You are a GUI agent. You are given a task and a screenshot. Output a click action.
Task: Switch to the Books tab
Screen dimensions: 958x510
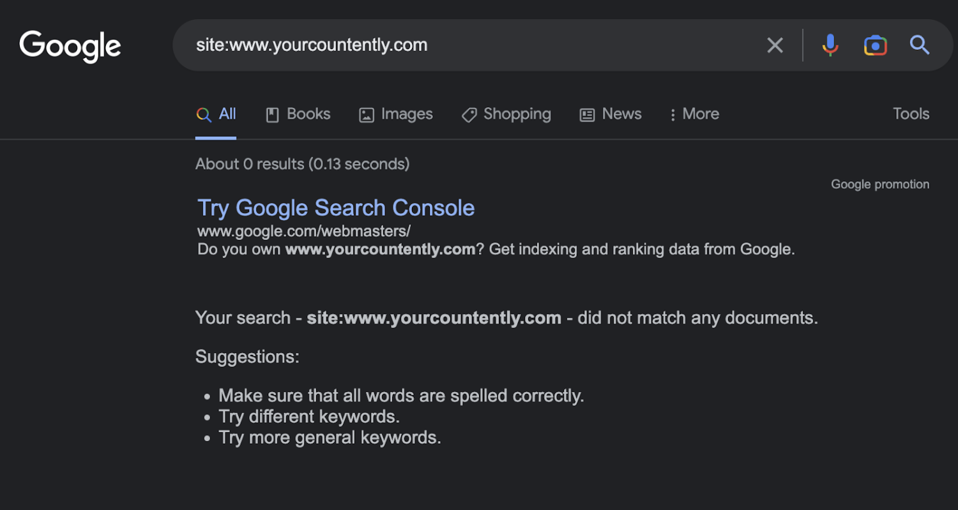click(298, 114)
